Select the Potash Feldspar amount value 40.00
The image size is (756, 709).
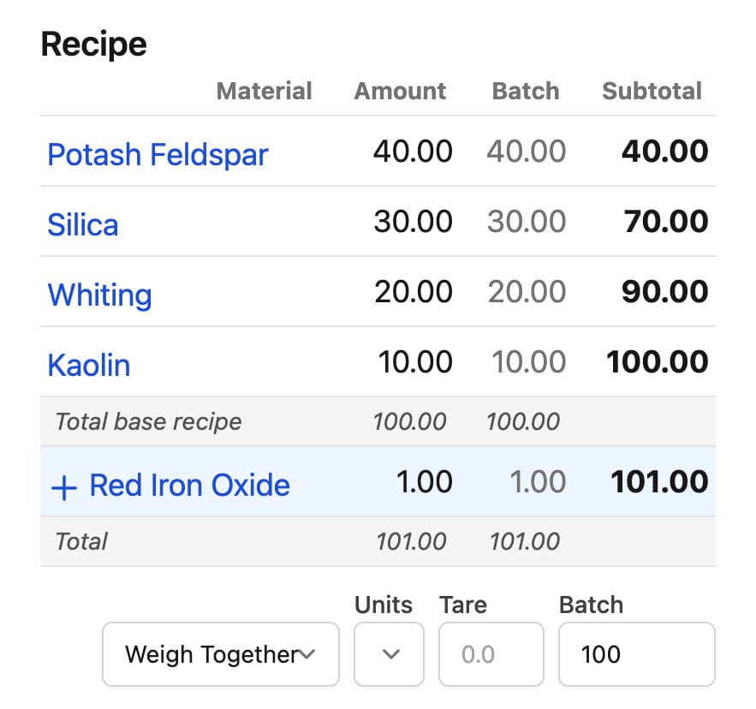coord(413,152)
